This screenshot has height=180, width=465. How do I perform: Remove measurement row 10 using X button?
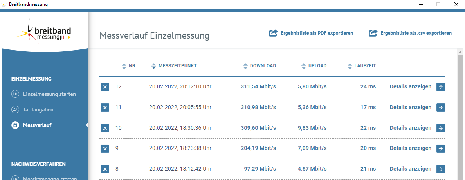pos(105,128)
